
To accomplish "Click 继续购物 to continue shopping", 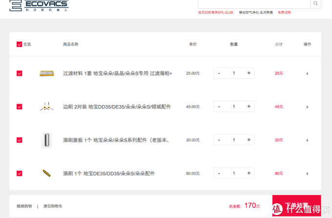I will click(x=24, y=206).
